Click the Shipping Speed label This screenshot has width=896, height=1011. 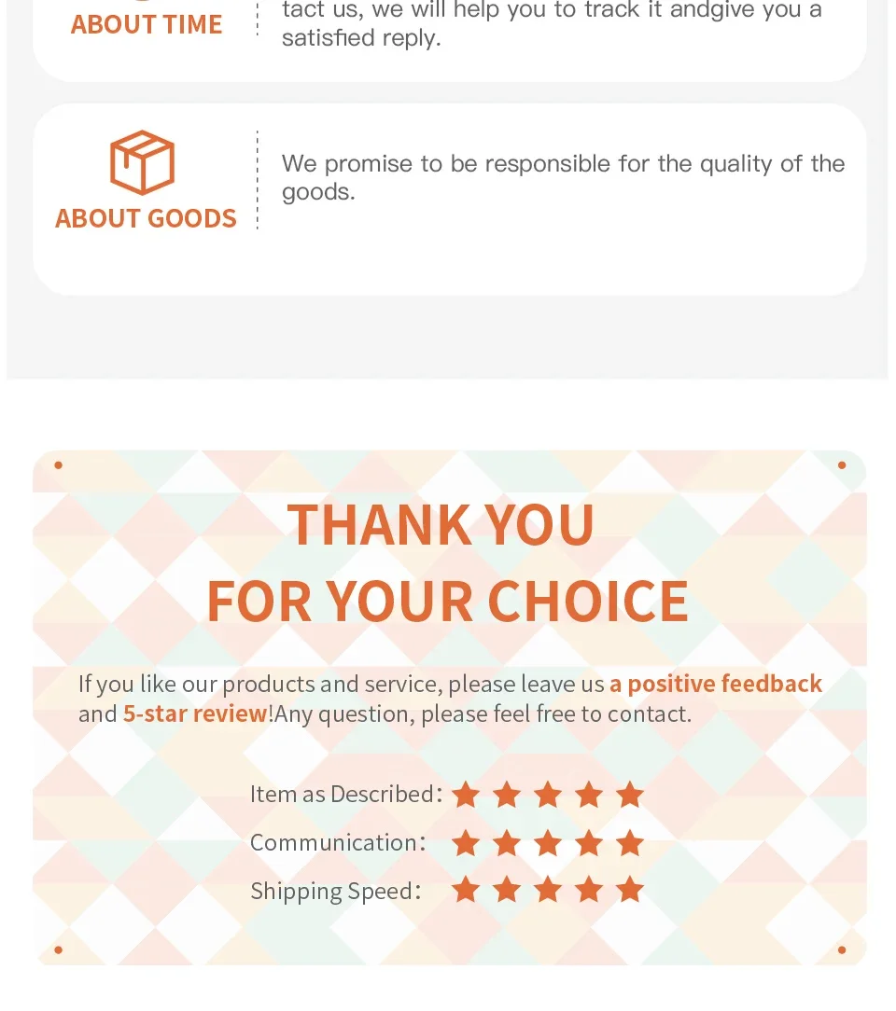pos(336,891)
